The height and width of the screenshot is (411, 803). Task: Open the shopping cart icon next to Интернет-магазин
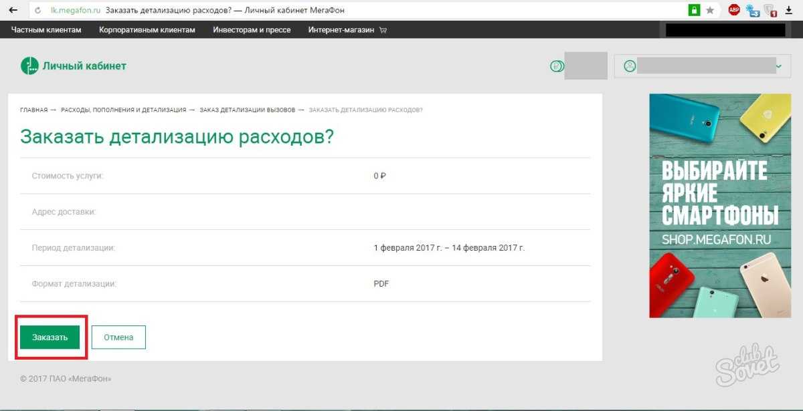pyautogui.click(x=383, y=30)
